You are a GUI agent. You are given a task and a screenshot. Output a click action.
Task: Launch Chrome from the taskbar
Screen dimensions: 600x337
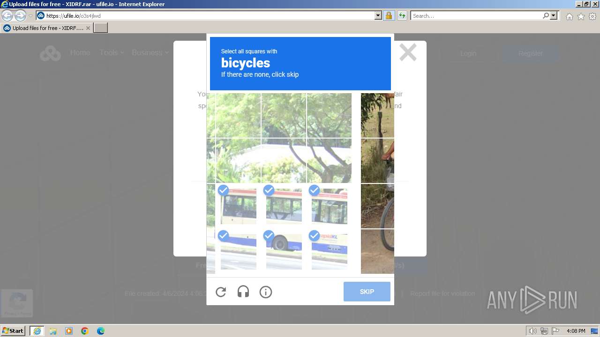[85, 331]
